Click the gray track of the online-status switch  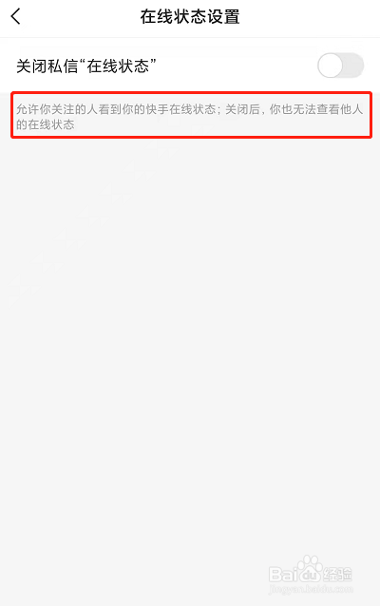(x=353, y=66)
